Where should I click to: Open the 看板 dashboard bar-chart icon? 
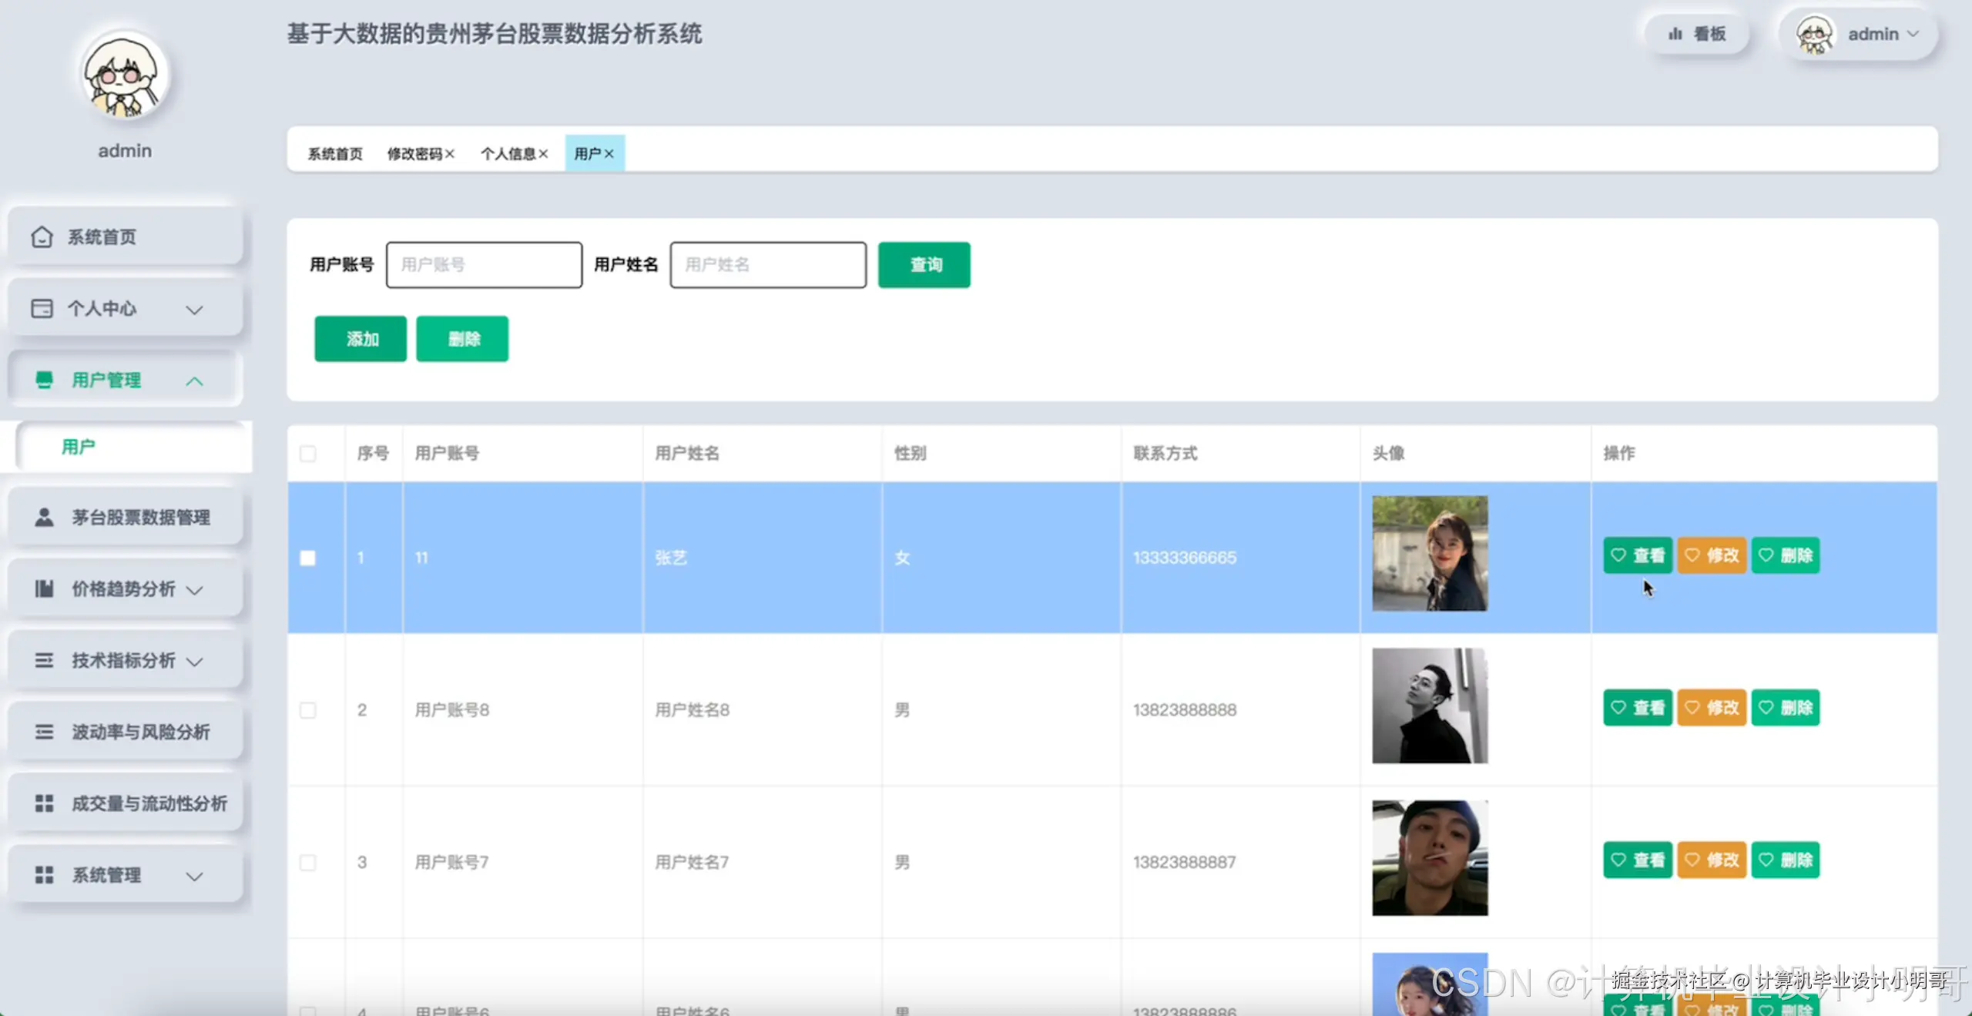tap(1675, 34)
